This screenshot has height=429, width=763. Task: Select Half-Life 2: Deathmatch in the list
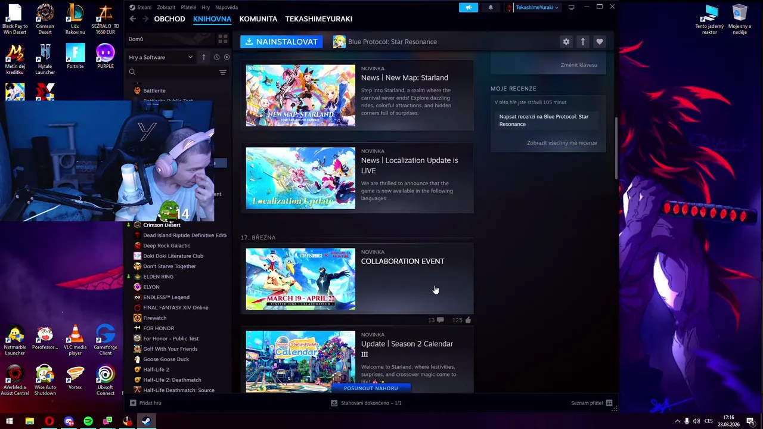coord(172,380)
